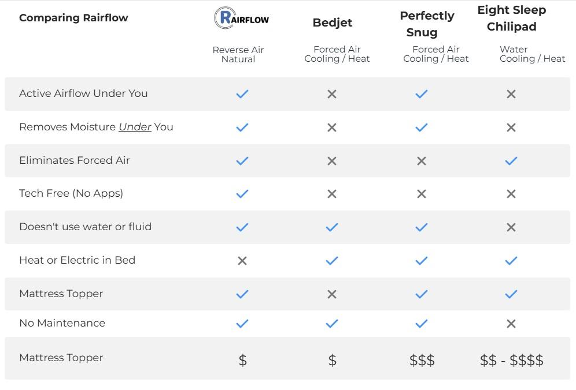576x390 pixels.
Task: Click Bedjet's X mark in checkmark Mattress Topper row
Action: (x=332, y=294)
